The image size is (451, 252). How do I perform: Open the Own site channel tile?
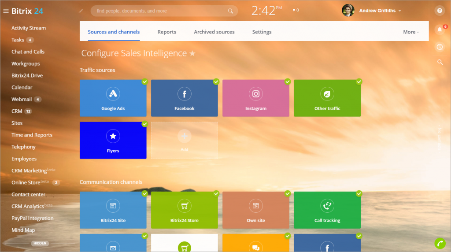coord(256,210)
